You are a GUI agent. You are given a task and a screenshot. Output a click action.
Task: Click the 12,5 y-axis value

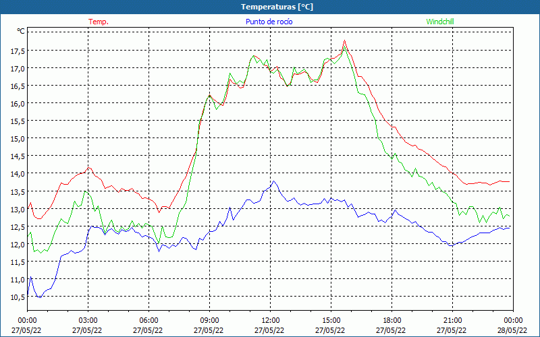(18, 226)
